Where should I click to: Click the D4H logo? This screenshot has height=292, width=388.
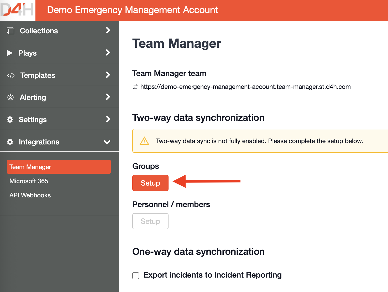pos(17,10)
